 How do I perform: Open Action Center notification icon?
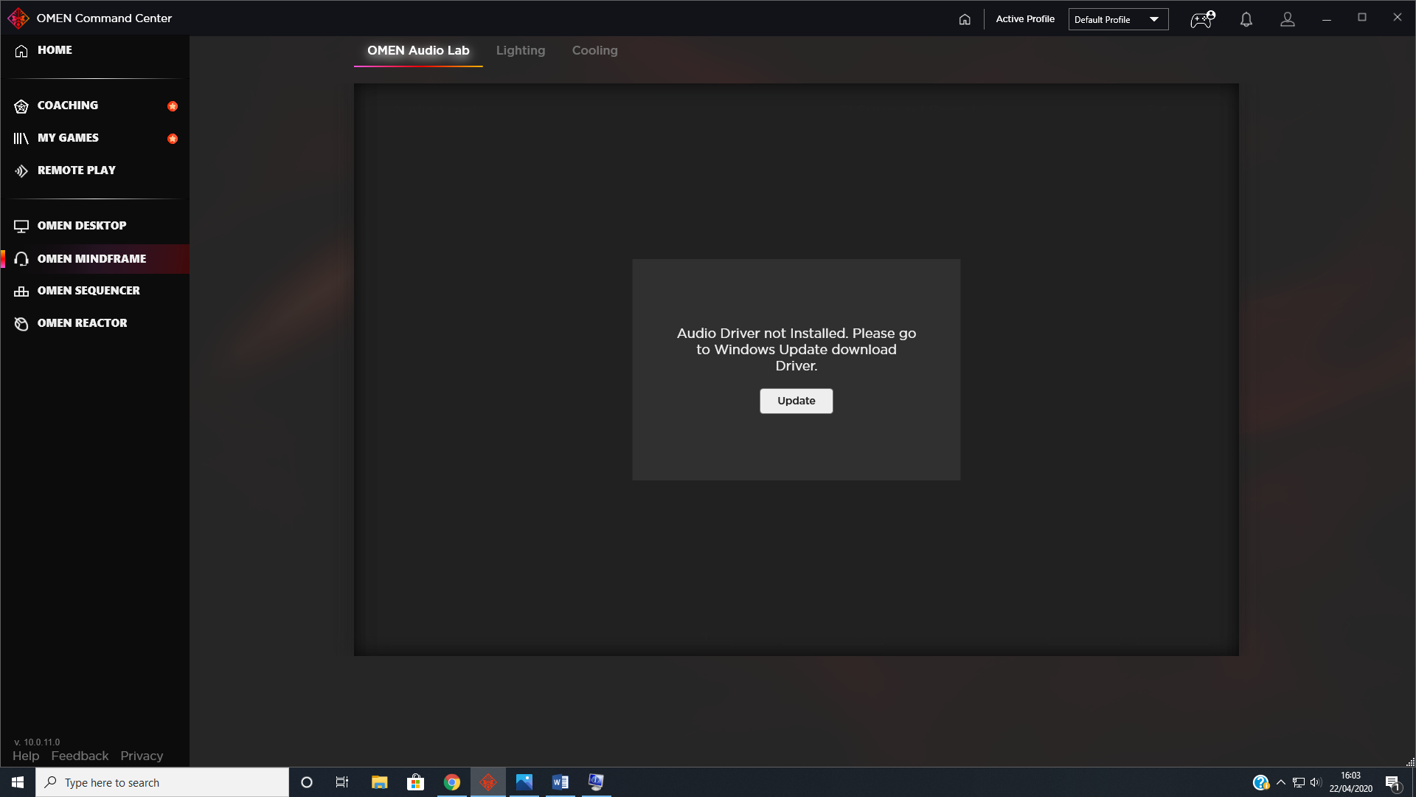(1393, 783)
